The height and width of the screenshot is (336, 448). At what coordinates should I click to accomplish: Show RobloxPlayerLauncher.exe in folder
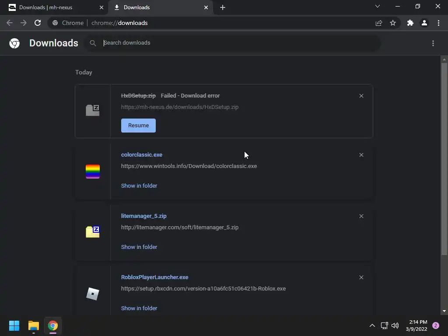point(139,308)
